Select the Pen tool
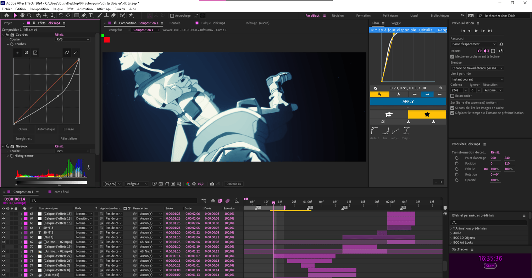 point(84,16)
